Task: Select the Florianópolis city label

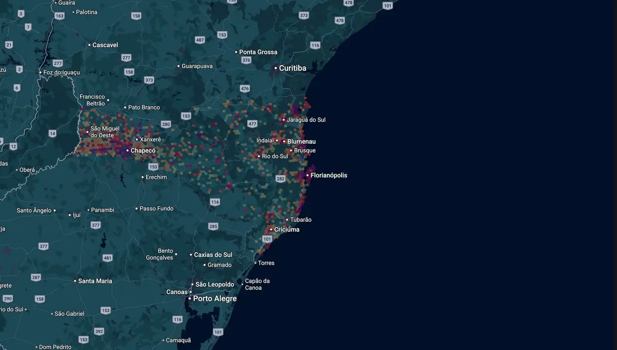Action: tap(329, 175)
